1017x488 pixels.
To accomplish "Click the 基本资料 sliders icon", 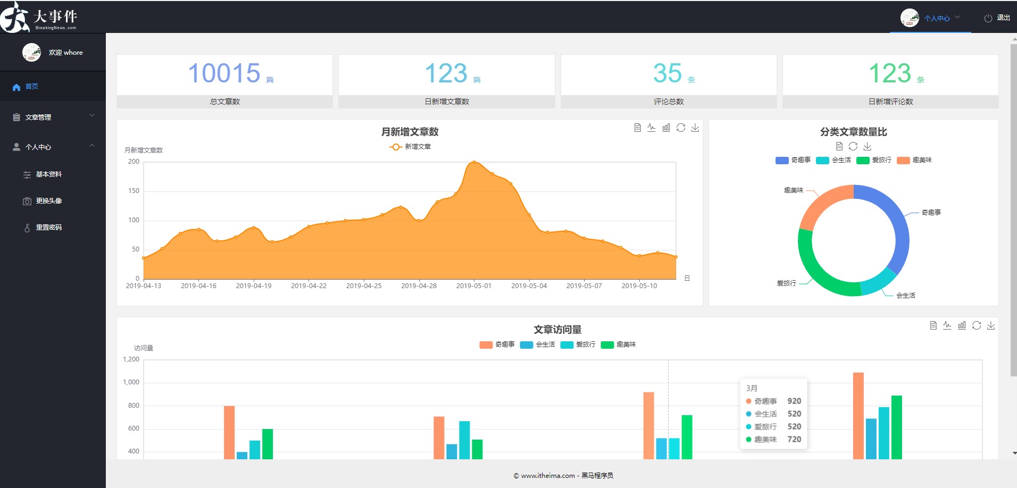I will [x=27, y=174].
